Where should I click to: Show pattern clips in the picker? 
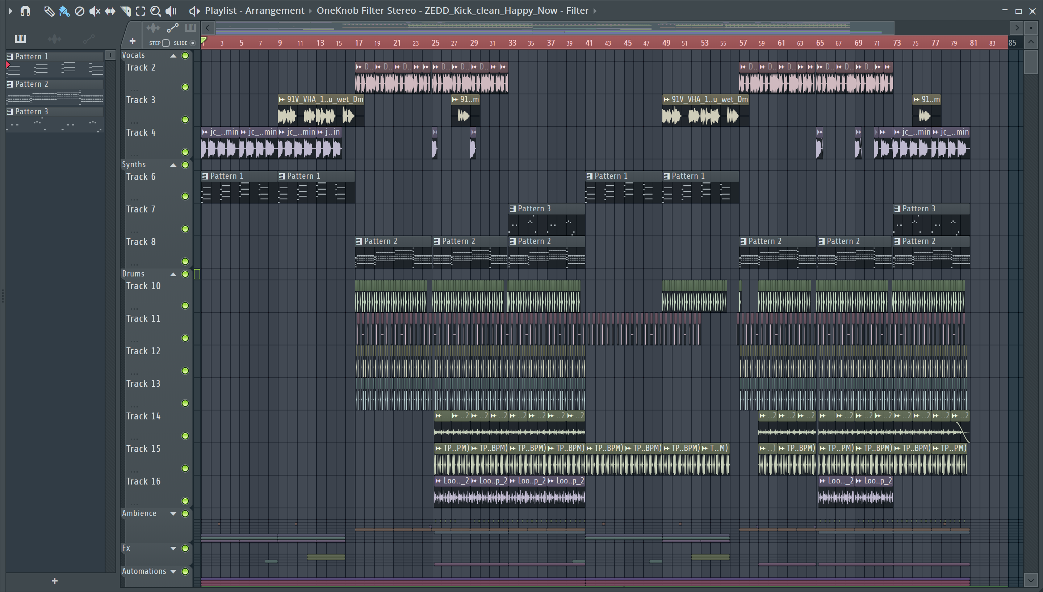20,39
